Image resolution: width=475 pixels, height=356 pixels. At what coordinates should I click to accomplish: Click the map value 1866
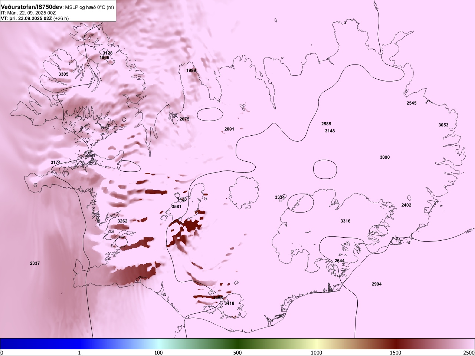104,57
